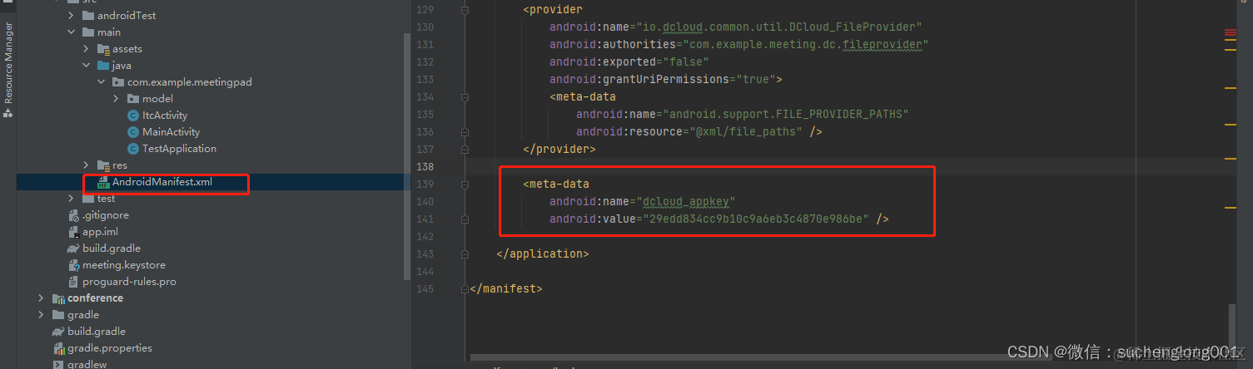The image size is (1253, 369).
Task: Click the app.iml file icon
Action: (x=74, y=232)
